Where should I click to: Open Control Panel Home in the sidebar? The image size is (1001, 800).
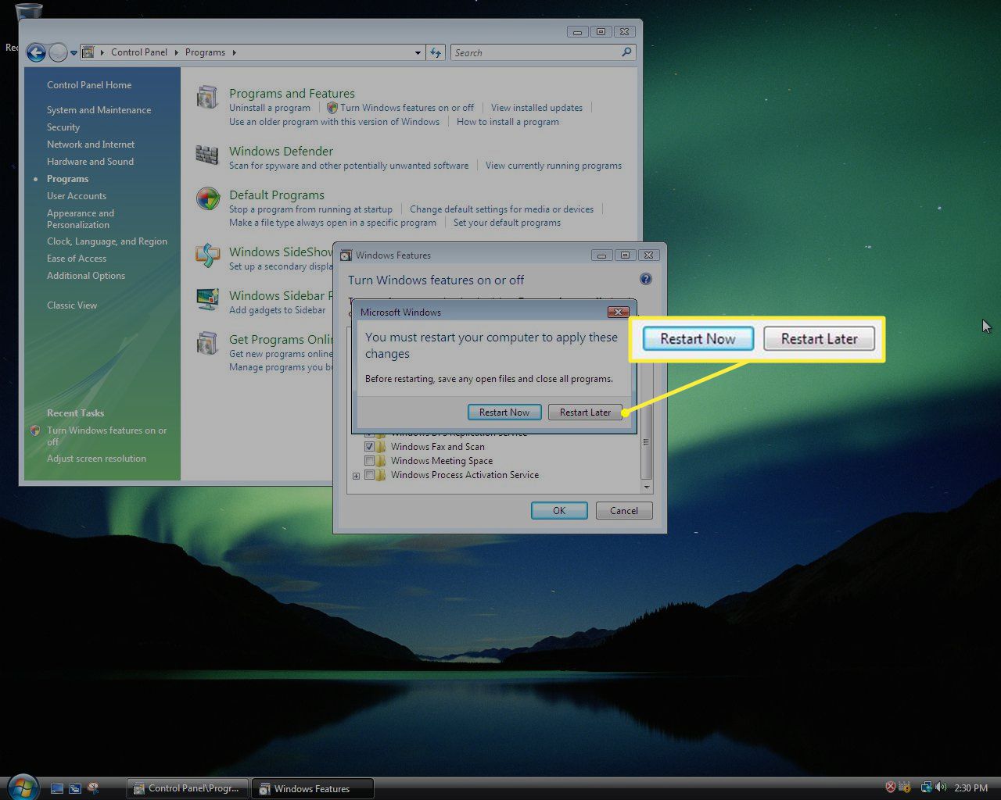pos(89,85)
